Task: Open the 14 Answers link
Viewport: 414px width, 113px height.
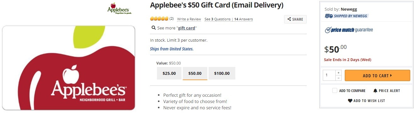Action: coord(243,19)
